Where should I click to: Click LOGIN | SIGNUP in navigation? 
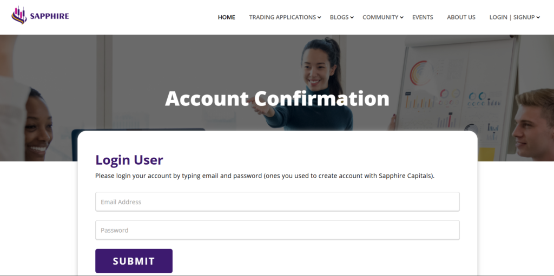[512, 17]
